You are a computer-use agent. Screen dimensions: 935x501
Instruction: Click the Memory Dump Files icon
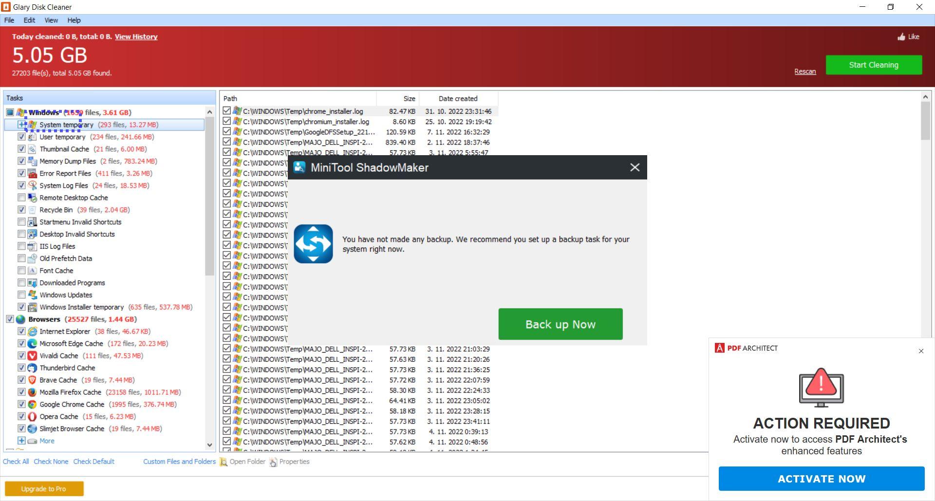tap(32, 161)
